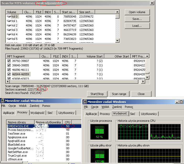Click the Vol 2 drive icon

[9, 25]
